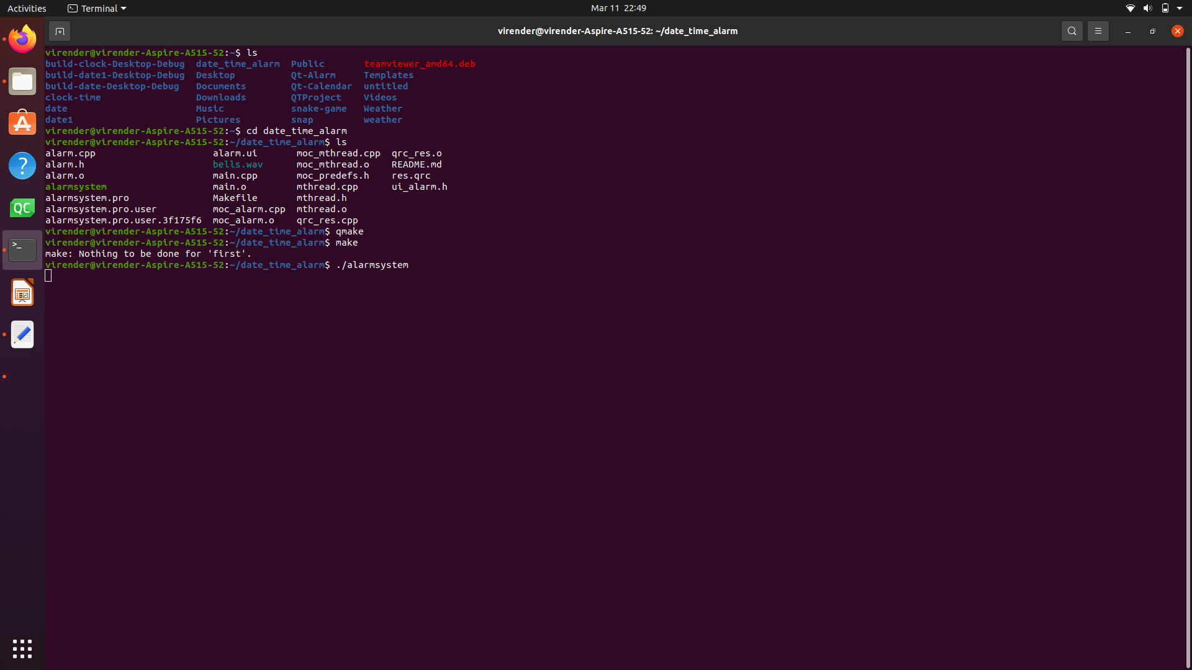
Task: Open the Show Applications grid
Action: tap(22, 648)
